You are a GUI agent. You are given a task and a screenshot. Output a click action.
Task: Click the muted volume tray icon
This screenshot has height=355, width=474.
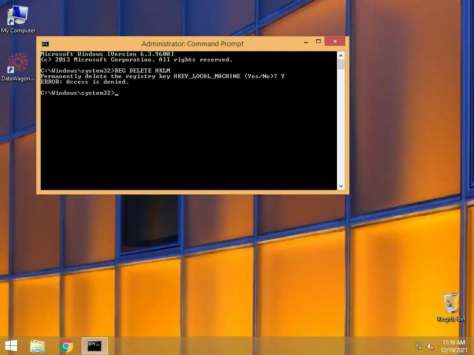[x=430, y=346]
